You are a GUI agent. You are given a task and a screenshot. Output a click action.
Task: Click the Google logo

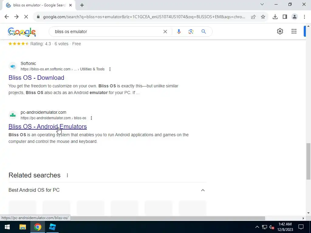[x=22, y=32]
